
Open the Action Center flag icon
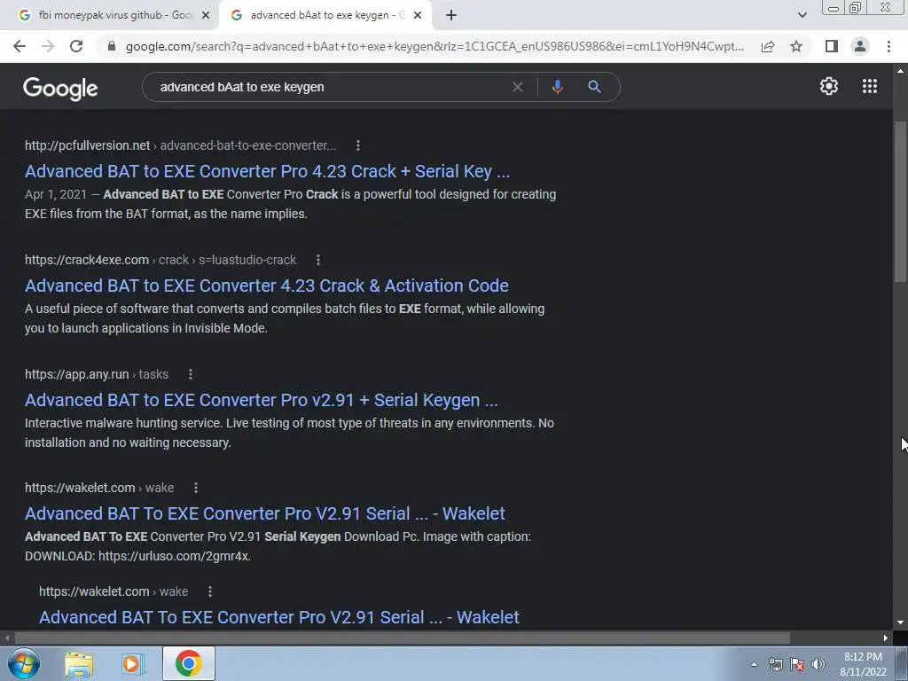coord(797,664)
